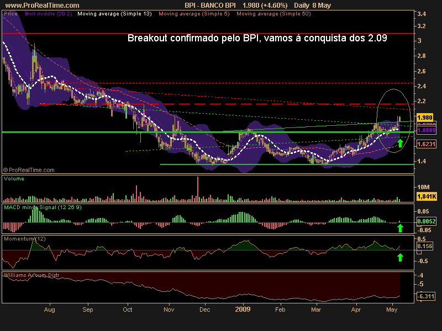Click the 3.2 price axis label

tap(422, 26)
